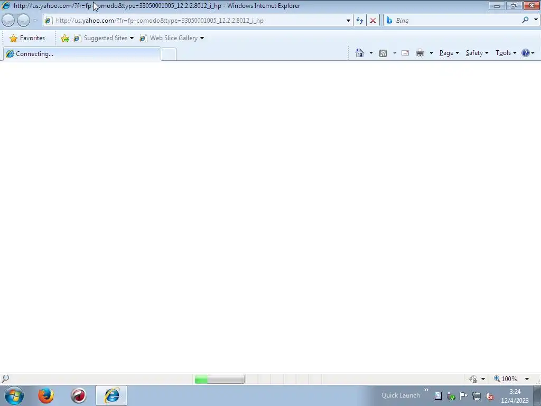Select the Connecting... tab
The height and width of the screenshot is (406, 541).
(82, 54)
